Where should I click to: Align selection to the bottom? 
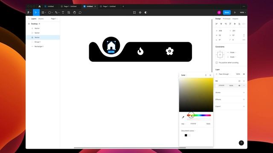point(239,24)
